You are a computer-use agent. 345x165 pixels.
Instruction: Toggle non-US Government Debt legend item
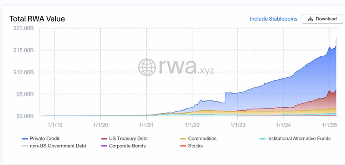coord(54,146)
